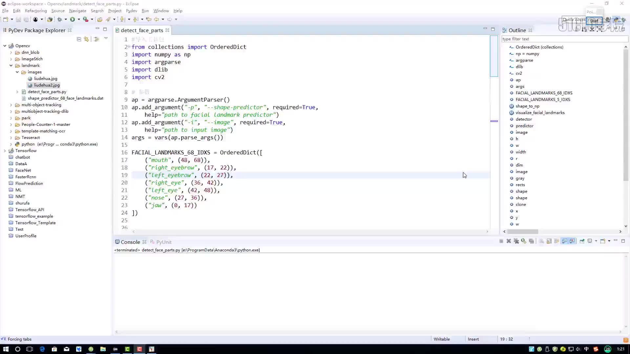The image size is (630, 354).
Task: Open the Debug configurations dropdown arrow
Action: tap(66, 19)
